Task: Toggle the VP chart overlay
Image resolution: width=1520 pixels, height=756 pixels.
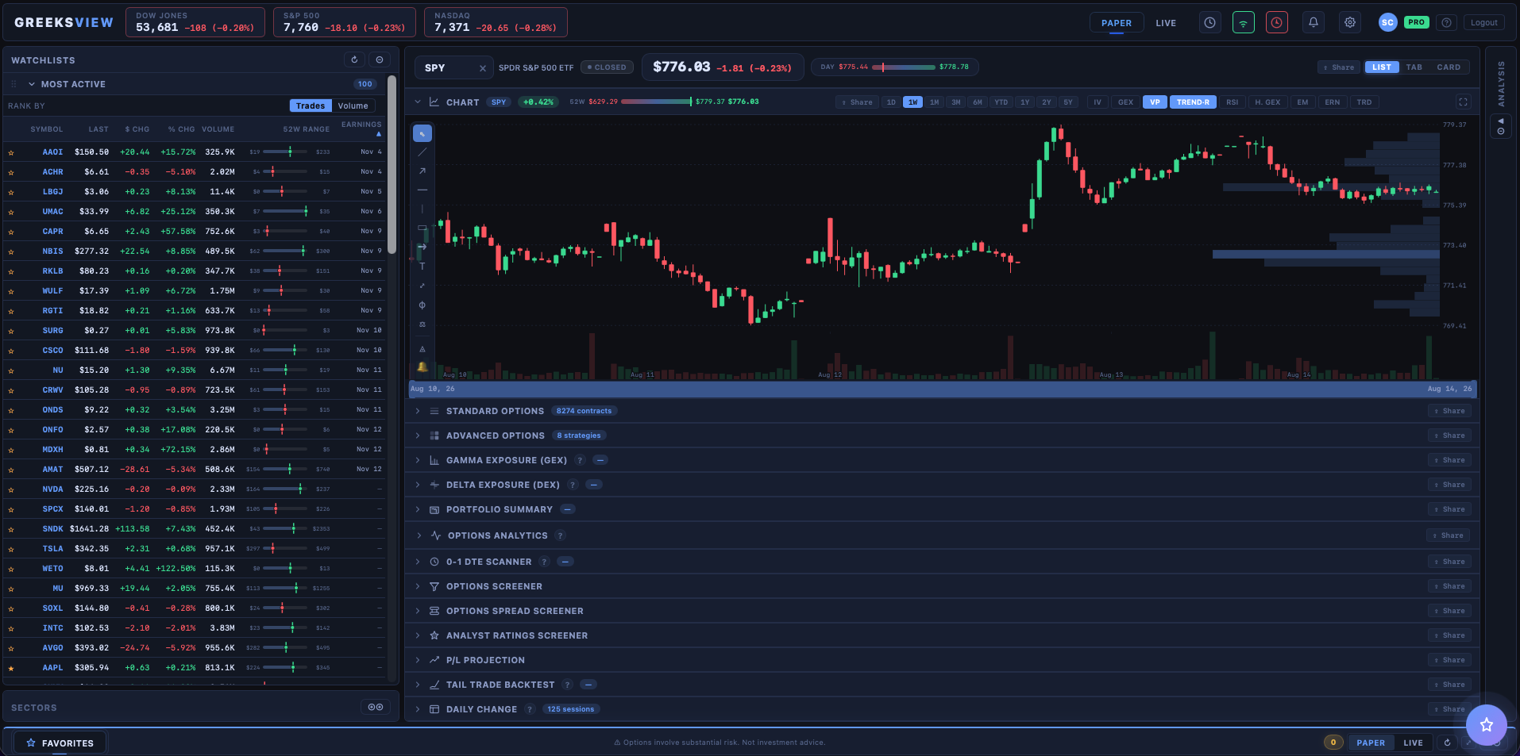Action: pos(1155,102)
